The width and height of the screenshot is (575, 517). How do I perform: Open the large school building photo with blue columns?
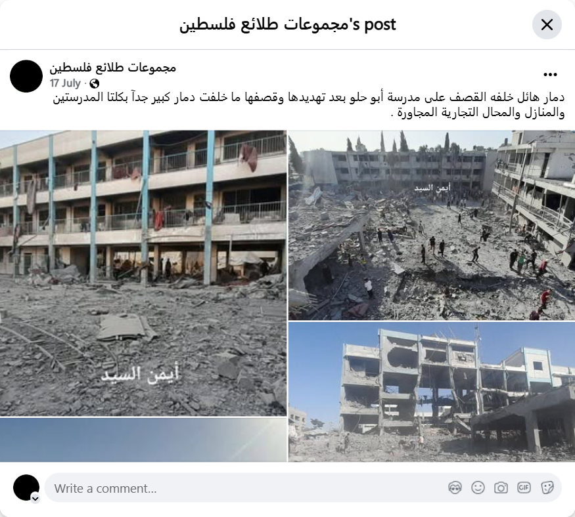coord(143,273)
